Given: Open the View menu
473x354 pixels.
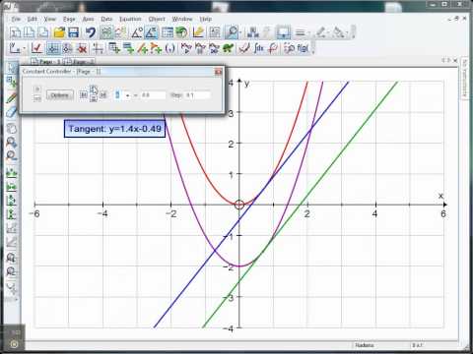Looking at the screenshot, I should click(49, 19).
